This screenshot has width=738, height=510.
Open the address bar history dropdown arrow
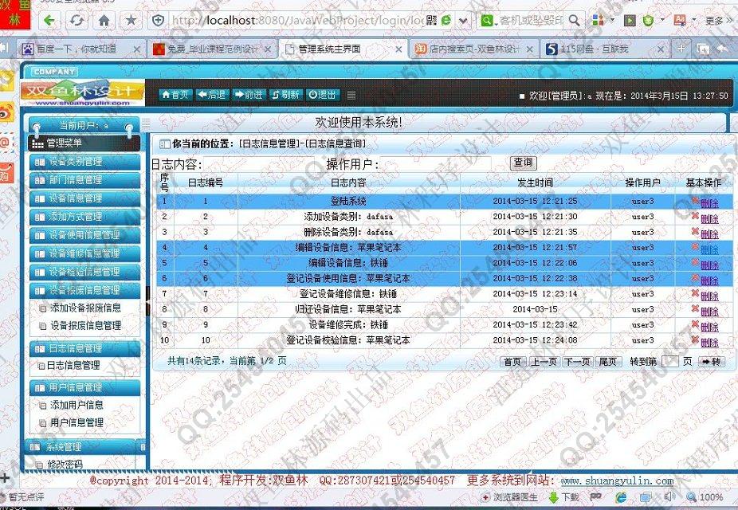(463, 20)
